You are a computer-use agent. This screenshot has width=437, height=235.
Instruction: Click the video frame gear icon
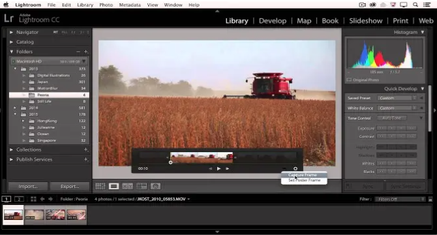pyautogui.click(x=295, y=168)
